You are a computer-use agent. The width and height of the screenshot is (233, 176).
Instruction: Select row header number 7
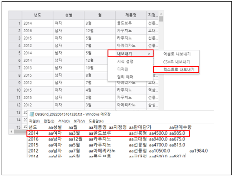(x=16, y=68)
